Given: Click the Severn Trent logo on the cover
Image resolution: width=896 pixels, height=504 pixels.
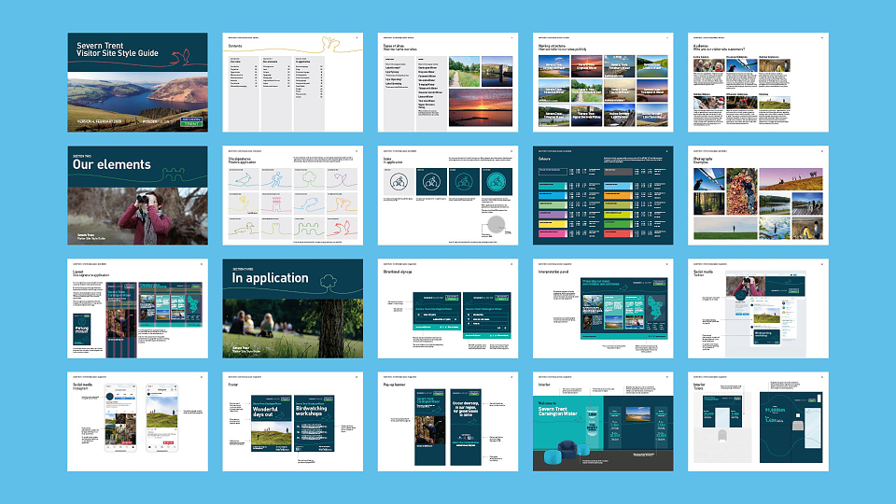Looking at the screenshot, I should [191, 121].
